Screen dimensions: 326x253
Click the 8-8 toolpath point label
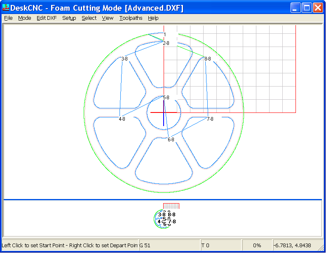pyautogui.click(x=208, y=59)
